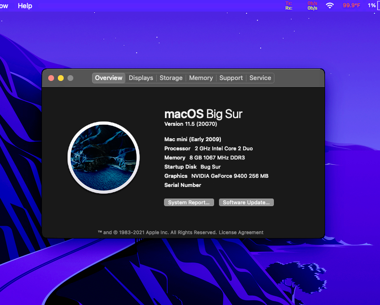Click the Version 11.5 (20G70) text
Viewport: 380px width, 305px height.
191,124
